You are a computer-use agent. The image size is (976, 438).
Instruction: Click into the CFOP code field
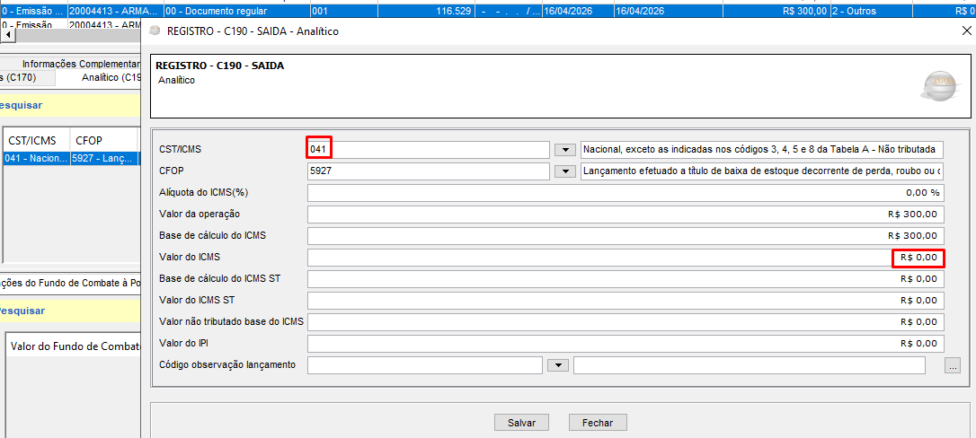[x=428, y=171]
